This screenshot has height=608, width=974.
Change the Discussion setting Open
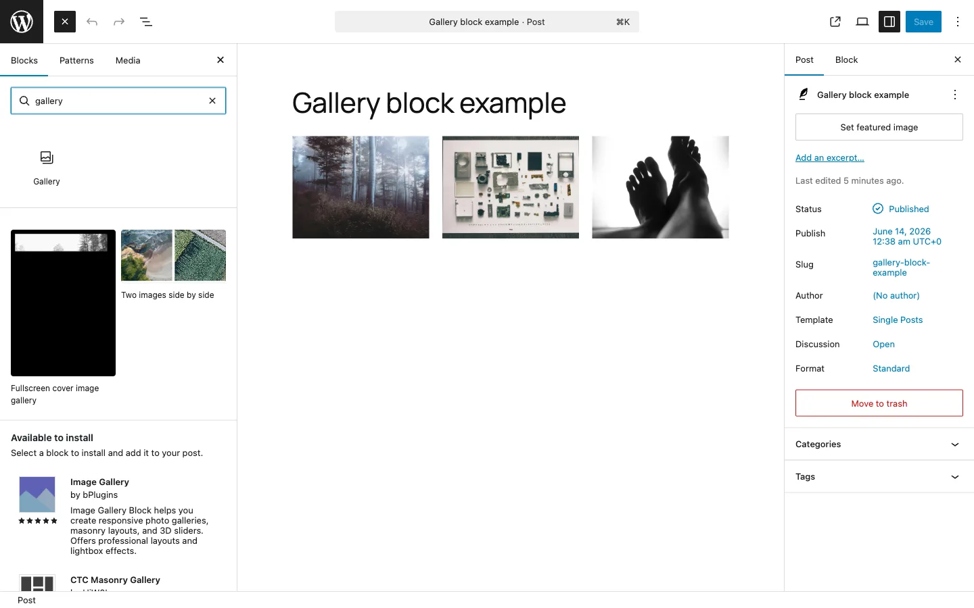pyautogui.click(x=883, y=344)
